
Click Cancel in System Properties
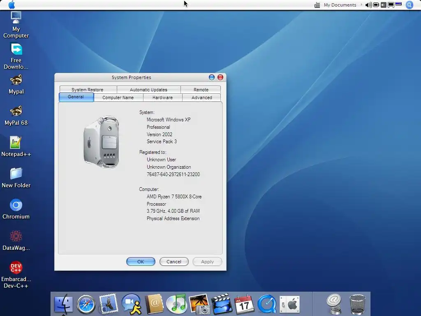click(174, 261)
